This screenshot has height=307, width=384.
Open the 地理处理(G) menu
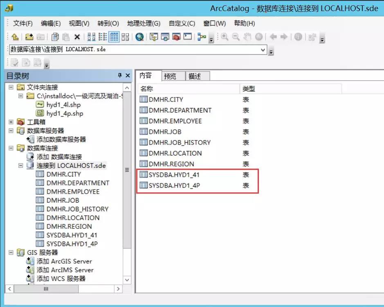click(144, 23)
